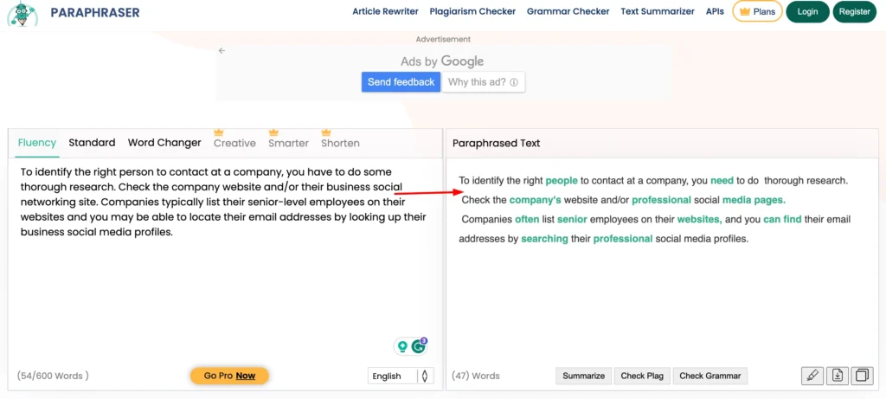Click inside the source text input area
This screenshot has height=399, width=886.
tap(225, 277)
